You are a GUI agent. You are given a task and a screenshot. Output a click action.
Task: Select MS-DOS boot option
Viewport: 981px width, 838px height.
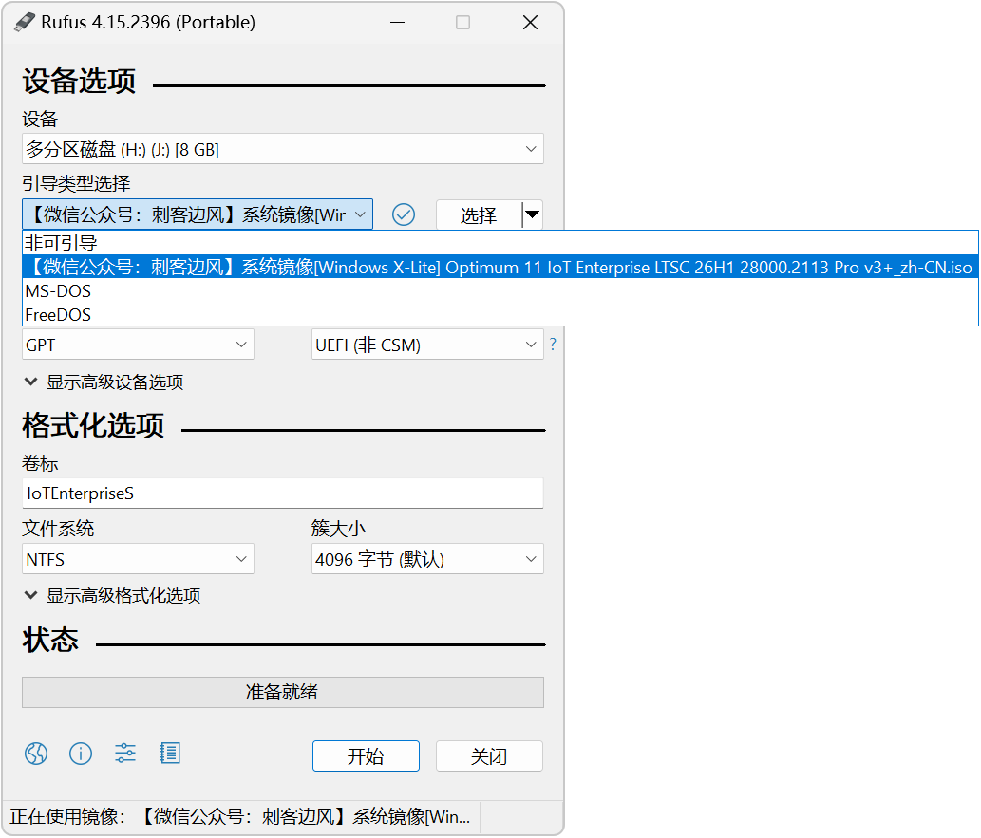[500, 291]
